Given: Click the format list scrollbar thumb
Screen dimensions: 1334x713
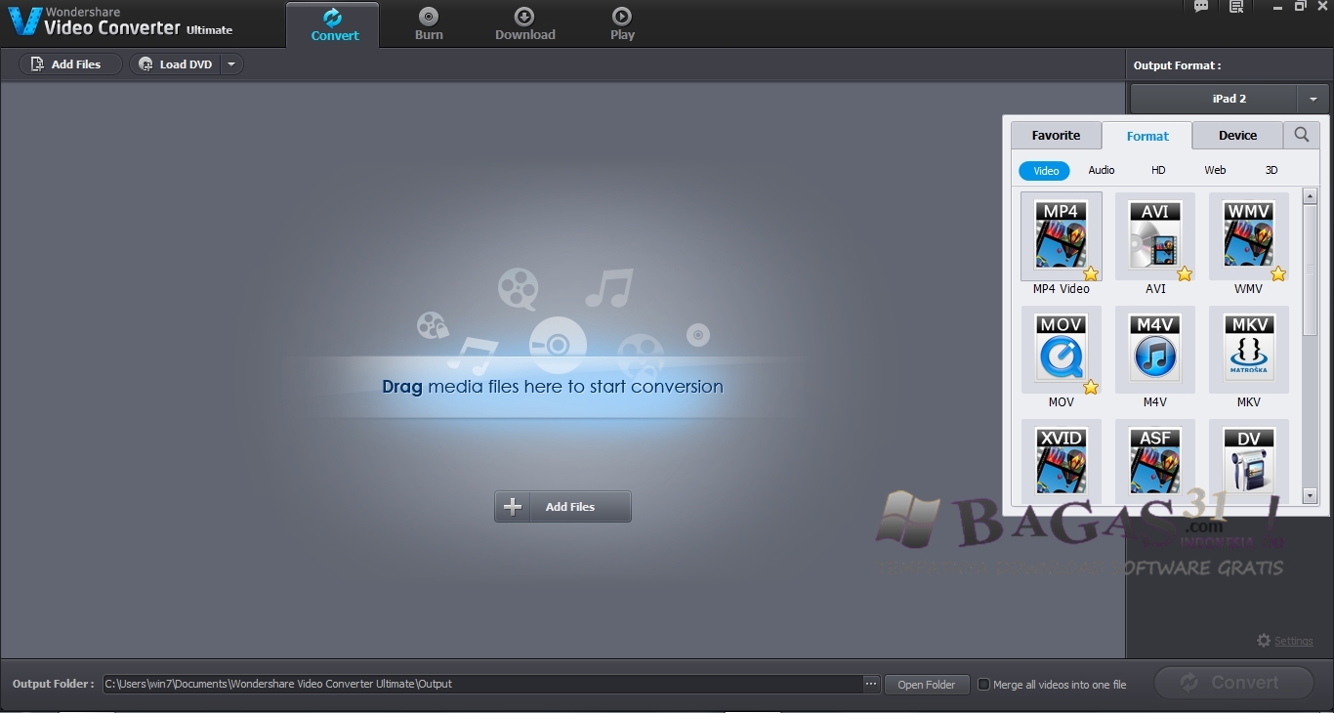Looking at the screenshot, I should pos(1310,271).
